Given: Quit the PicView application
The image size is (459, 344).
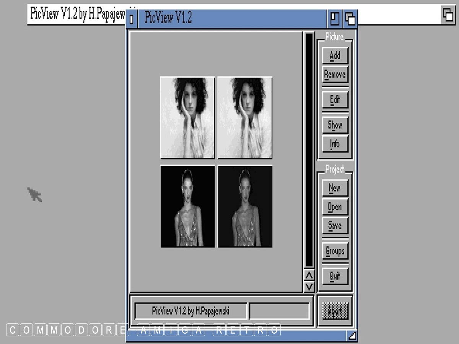Looking at the screenshot, I should coord(335,276).
